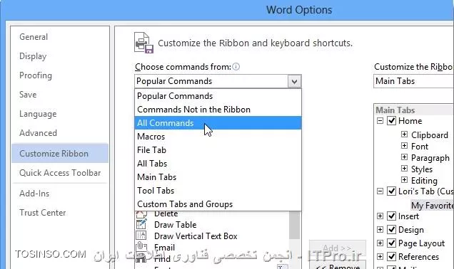Switch to Language options
Image resolution: width=454 pixels, height=269 pixels.
click(60, 114)
